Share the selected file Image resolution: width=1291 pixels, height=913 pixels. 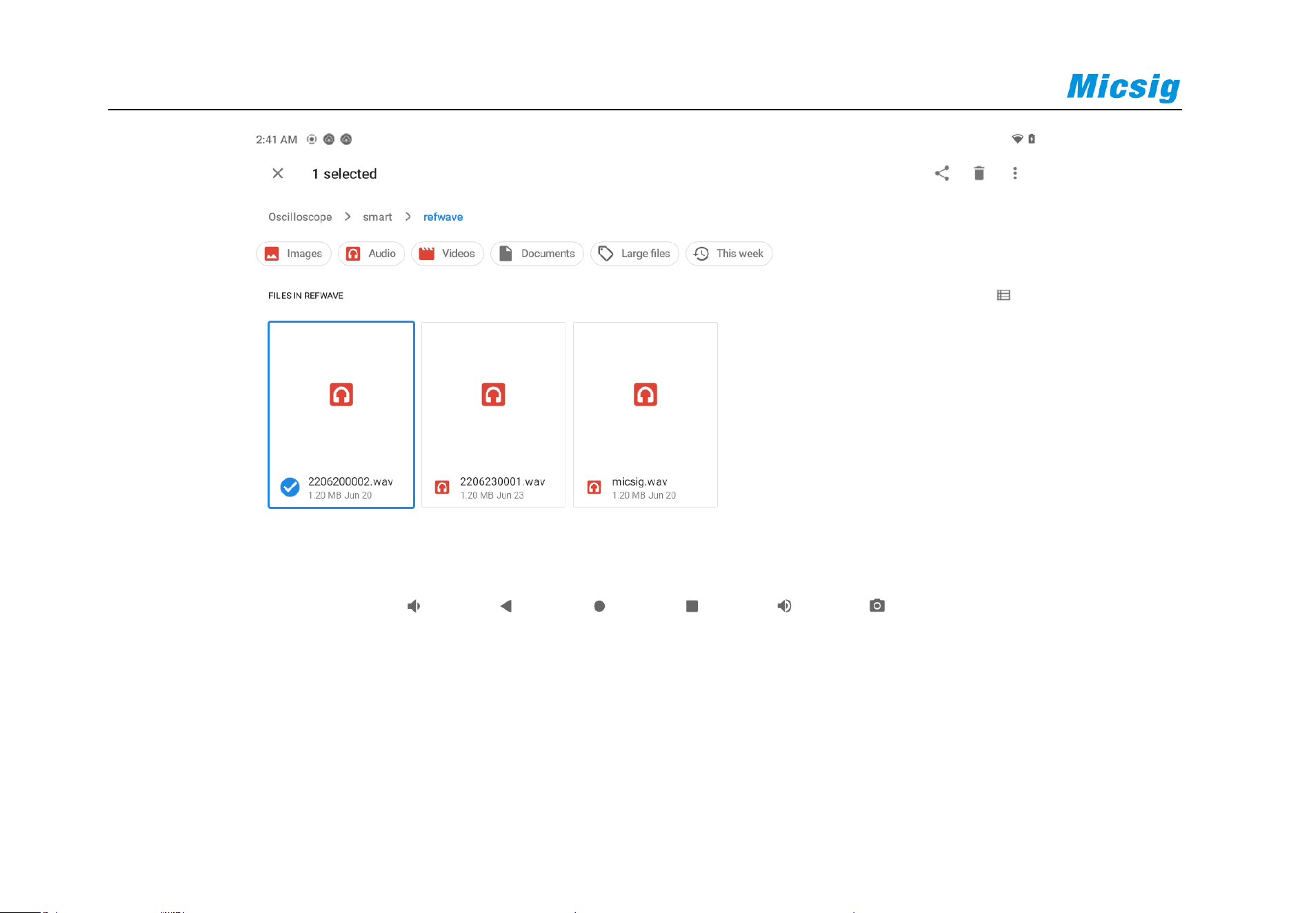click(942, 173)
